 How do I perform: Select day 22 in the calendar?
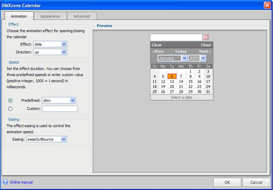click(190, 86)
